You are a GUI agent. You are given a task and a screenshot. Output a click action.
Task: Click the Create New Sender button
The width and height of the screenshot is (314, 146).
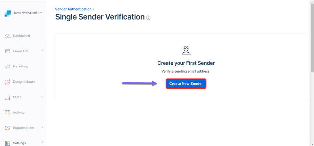tap(186, 83)
